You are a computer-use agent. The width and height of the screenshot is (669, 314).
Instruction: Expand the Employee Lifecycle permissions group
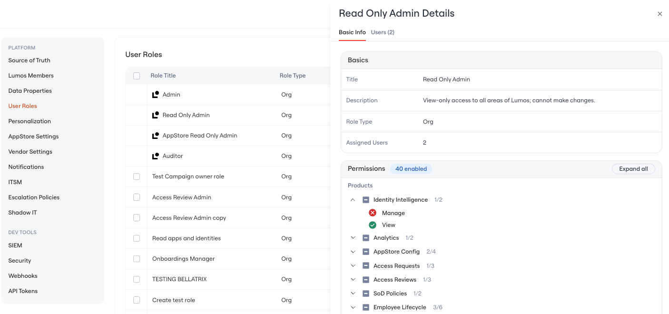pos(353,307)
